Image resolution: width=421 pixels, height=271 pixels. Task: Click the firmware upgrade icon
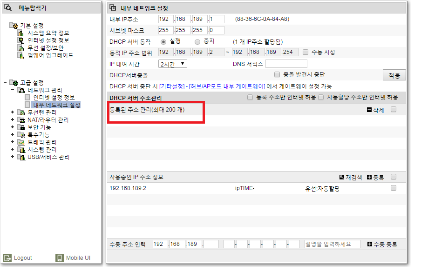pyautogui.click(x=20, y=55)
